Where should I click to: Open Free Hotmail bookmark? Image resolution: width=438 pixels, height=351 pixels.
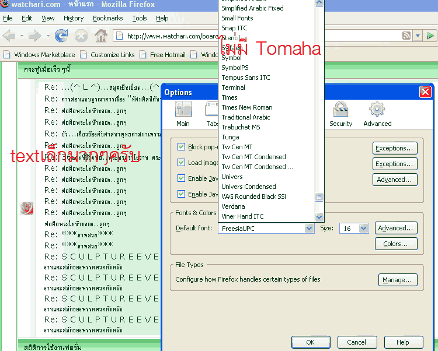[x=162, y=55]
